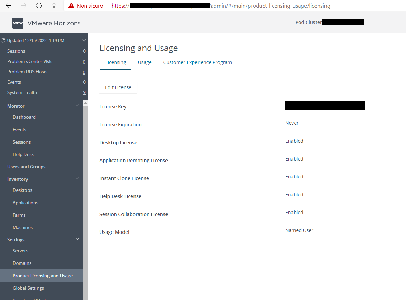This screenshot has width=406, height=300.
Task: Click the 'Non sicuro' security label
Action: (x=90, y=6)
